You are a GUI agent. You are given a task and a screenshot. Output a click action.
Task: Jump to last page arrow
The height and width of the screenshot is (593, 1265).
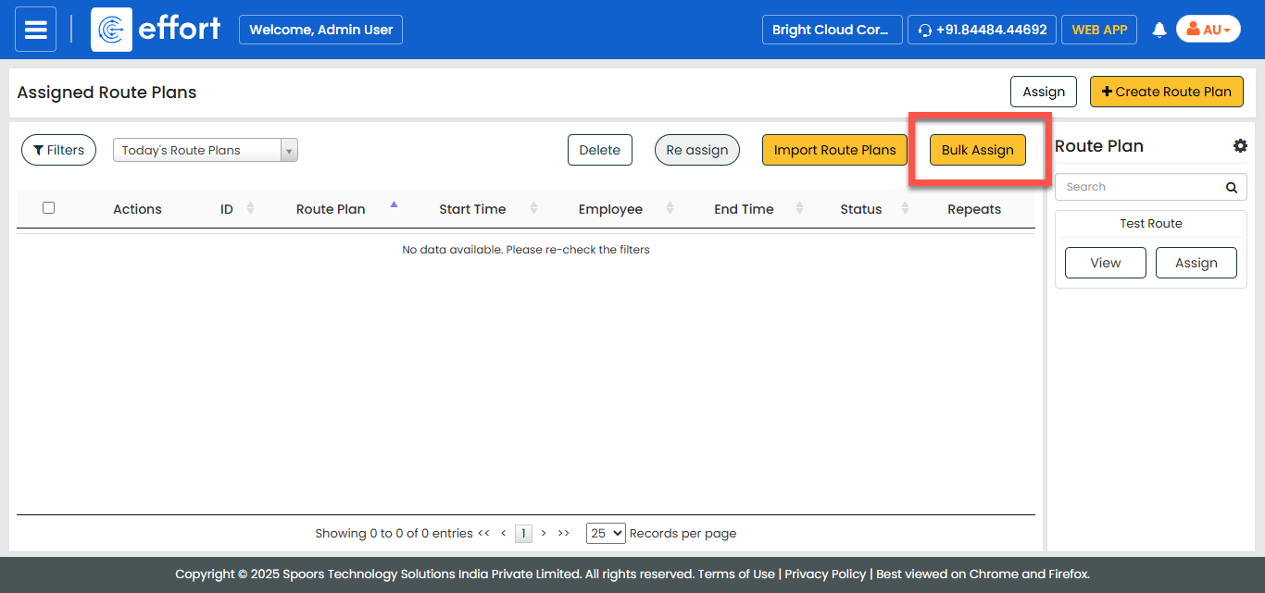pyautogui.click(x=564, y=533)
